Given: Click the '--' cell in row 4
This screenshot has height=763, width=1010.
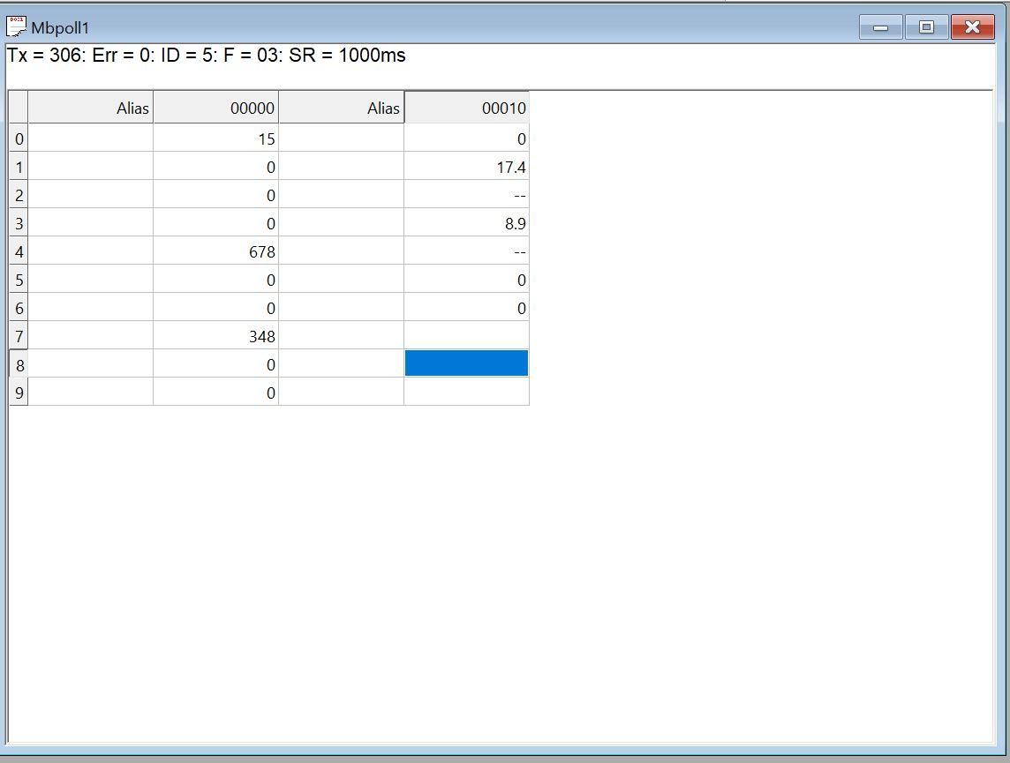Looking at the screenshot, I should [x=467, y=251].
